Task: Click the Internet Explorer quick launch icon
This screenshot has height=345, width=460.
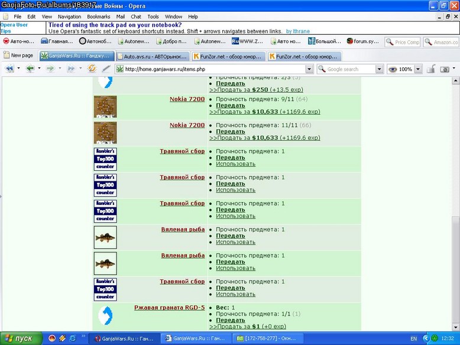Action: point(72,339)
